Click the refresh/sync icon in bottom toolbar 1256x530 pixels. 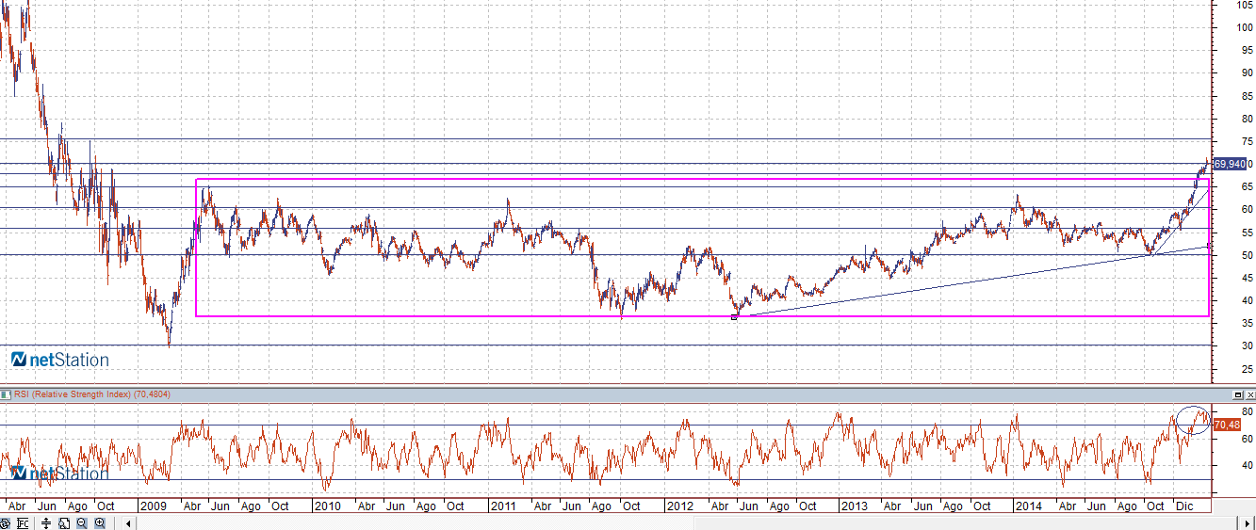point(6,522)
